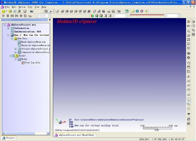Screen dimensions: 196x141
Task: Click the x-axis rotate icon in right sidebar
Action: pos(188,81)
